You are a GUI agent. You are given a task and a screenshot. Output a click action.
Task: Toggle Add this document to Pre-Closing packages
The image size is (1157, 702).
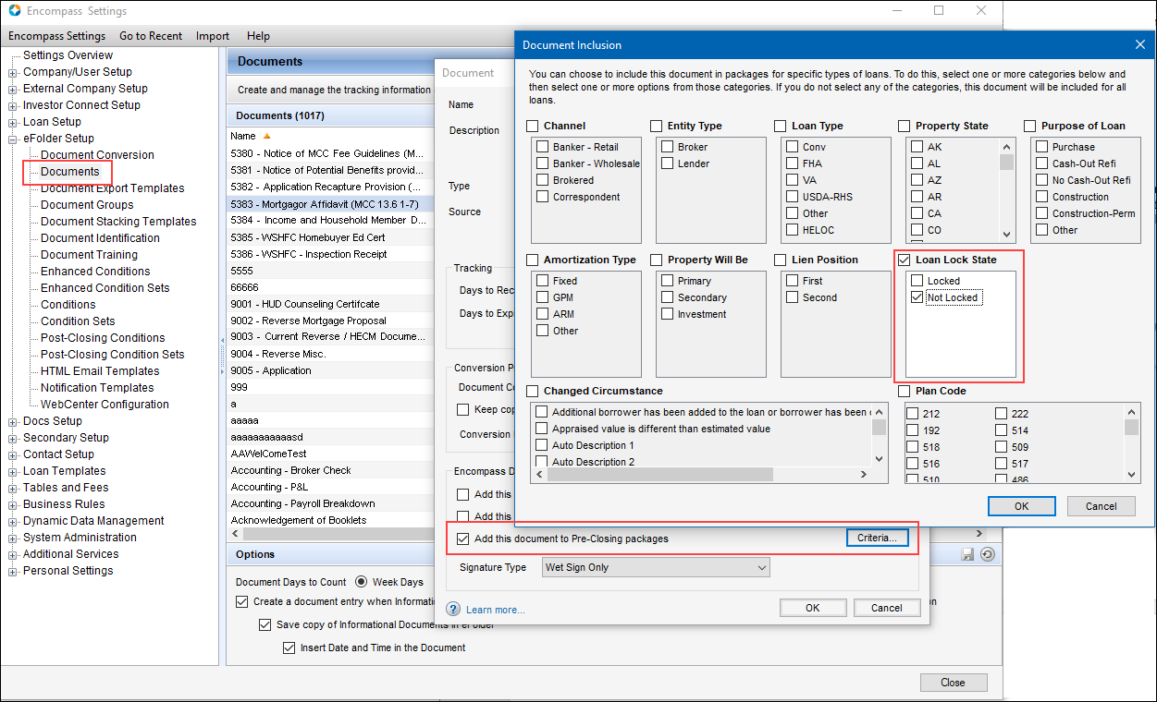[x=463, y=539]
